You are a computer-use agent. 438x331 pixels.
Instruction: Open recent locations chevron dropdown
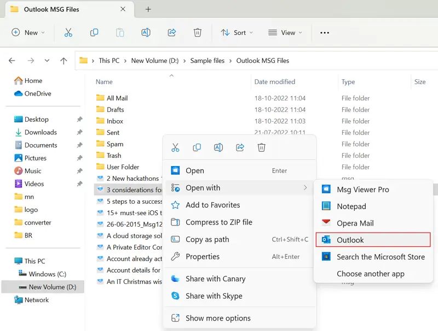(47, 61)
